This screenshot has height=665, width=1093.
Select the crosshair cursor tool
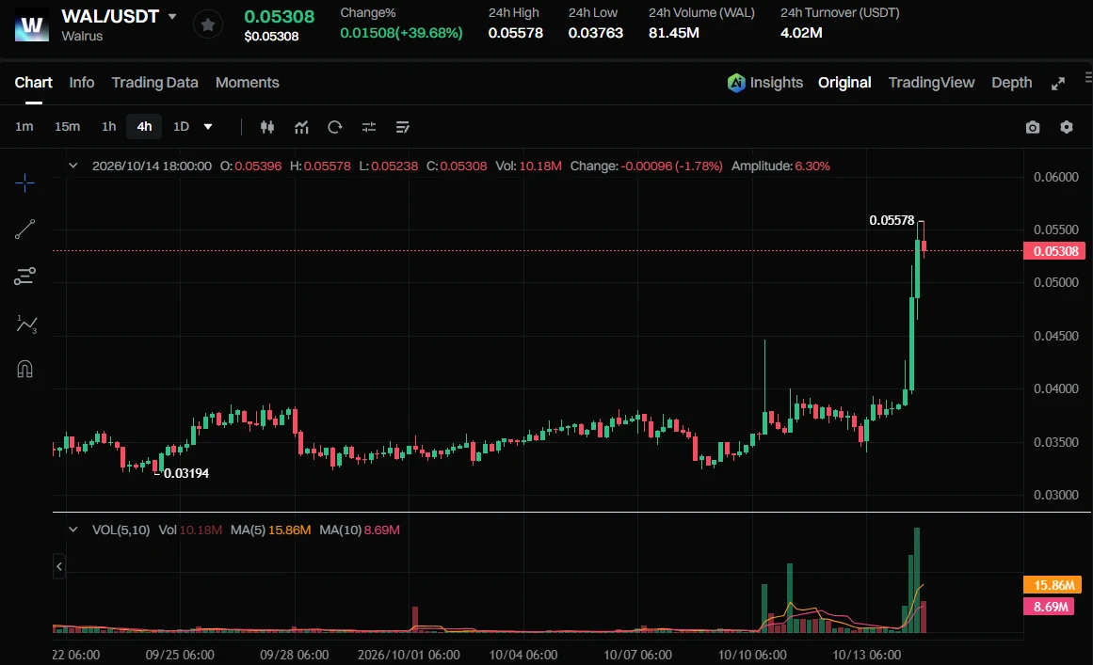[x=25, y=183]
